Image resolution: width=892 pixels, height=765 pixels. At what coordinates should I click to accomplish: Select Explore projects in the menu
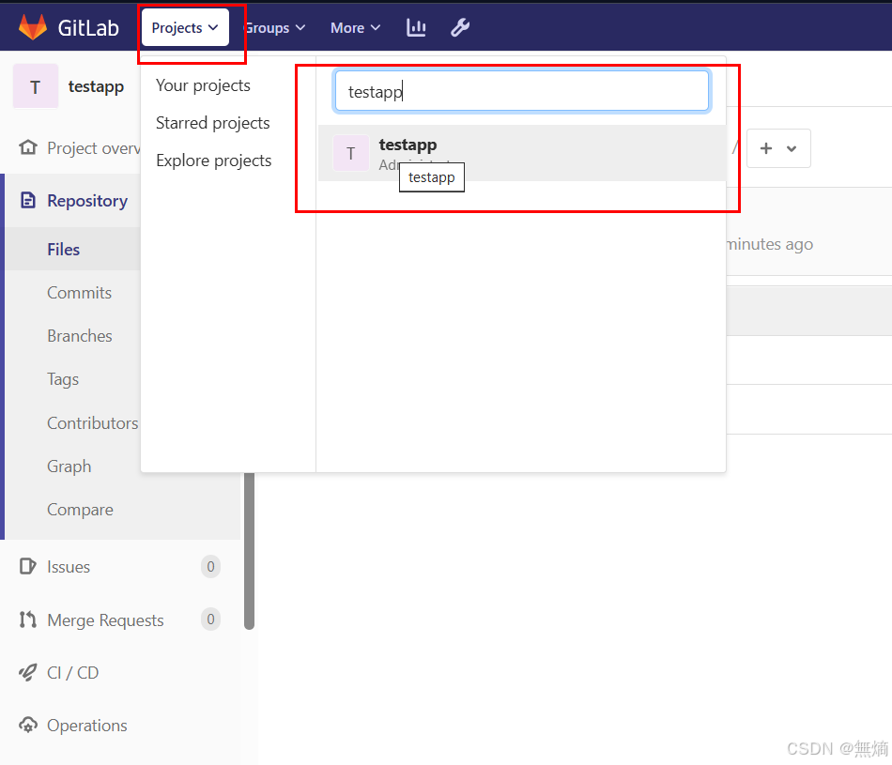214,161
